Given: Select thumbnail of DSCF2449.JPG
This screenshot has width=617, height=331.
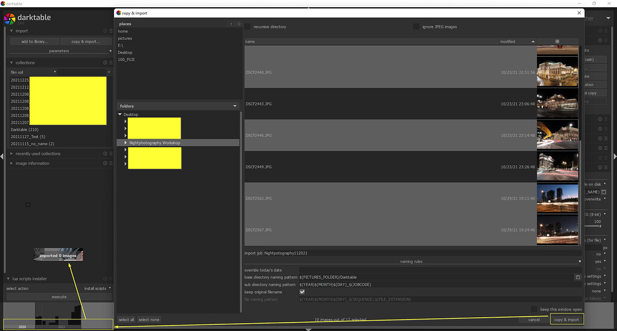Looking at the screenshot, I should 557,167.
